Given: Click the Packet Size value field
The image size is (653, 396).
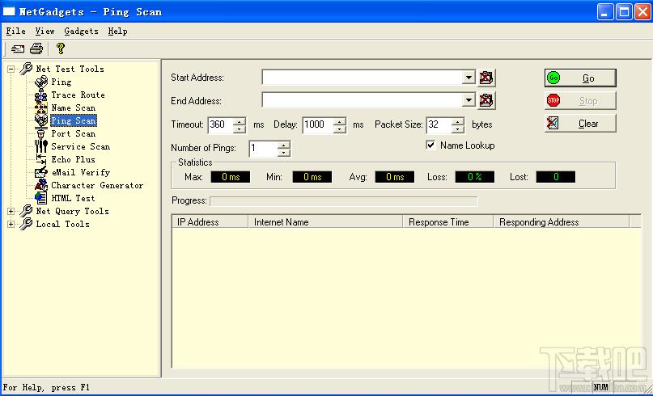Looking at the screenshot, I should [439, 124].
